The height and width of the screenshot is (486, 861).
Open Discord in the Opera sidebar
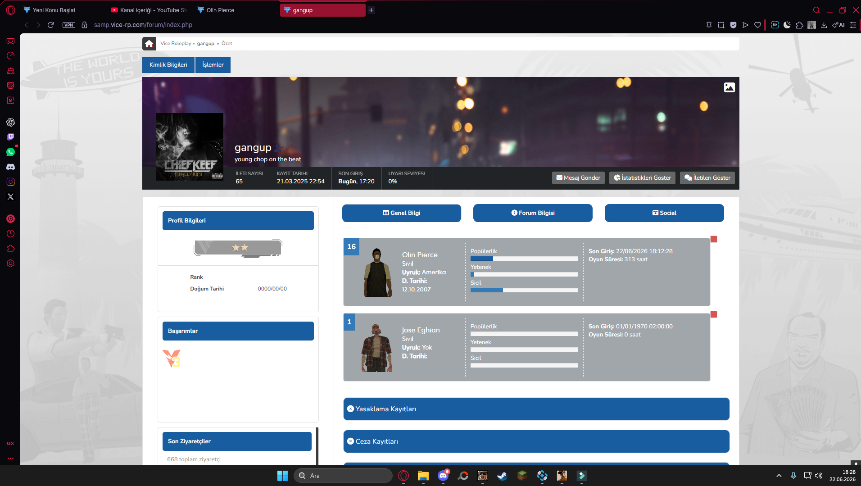click(x=10, y=167)
